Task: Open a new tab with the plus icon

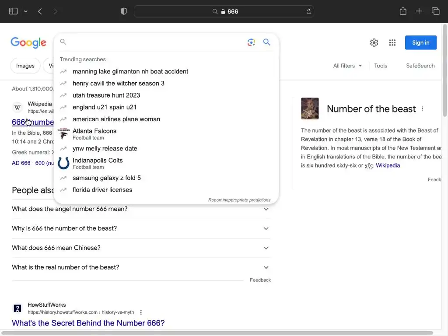Action: [419, 11]
